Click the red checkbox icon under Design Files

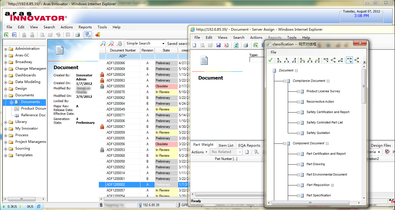387,152
